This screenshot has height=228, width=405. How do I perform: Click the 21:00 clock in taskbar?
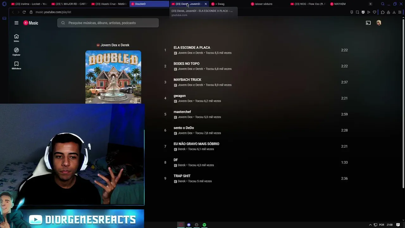[x=389, y=225]
